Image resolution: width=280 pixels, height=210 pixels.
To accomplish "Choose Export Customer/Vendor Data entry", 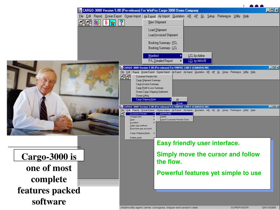I will [174, 120].
